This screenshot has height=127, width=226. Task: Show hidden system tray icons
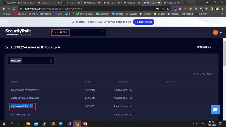click(193, 124)
